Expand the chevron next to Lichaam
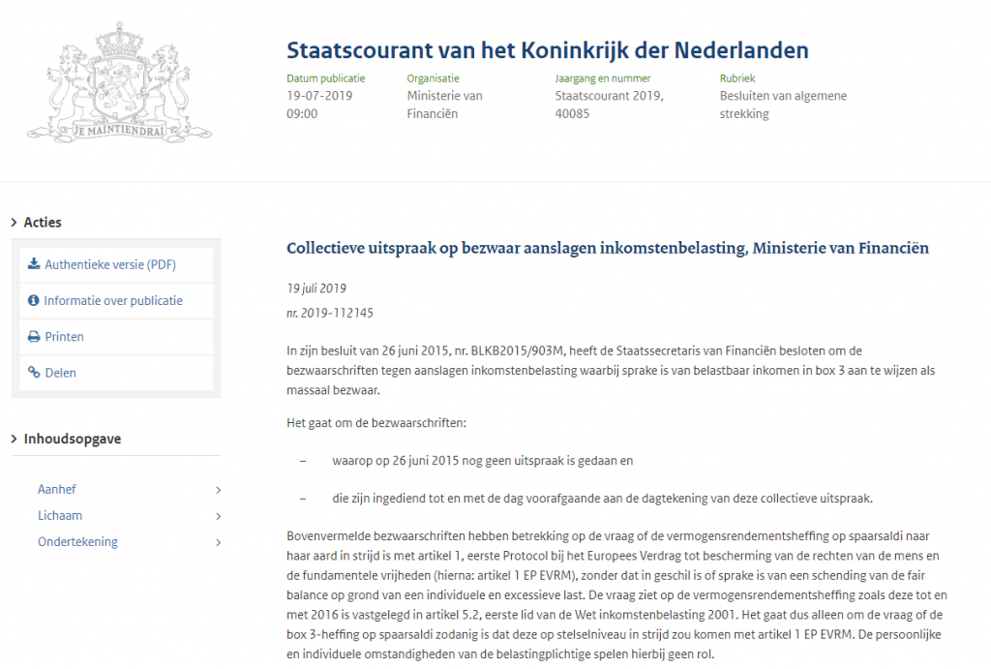 pyautogui.click(x=218, y=516)
